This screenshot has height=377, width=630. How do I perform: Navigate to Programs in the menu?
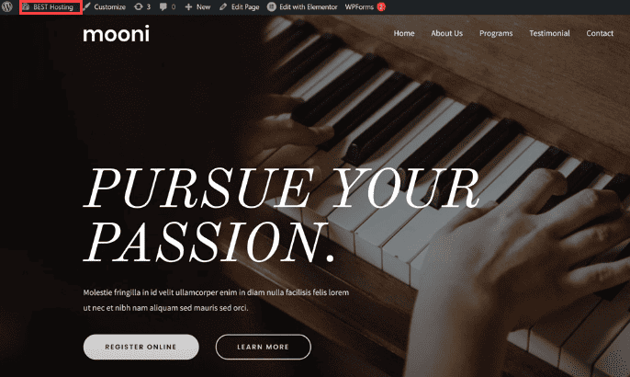496,33
